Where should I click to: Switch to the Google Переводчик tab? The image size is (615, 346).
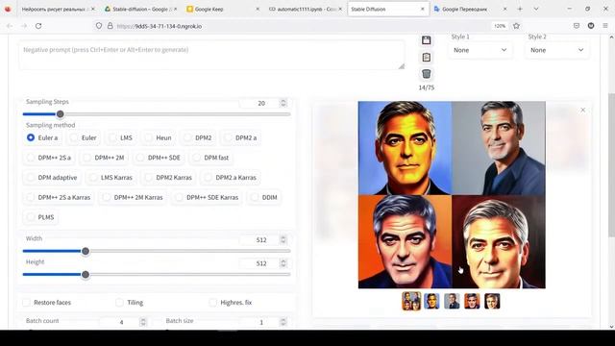coord(470,9)
